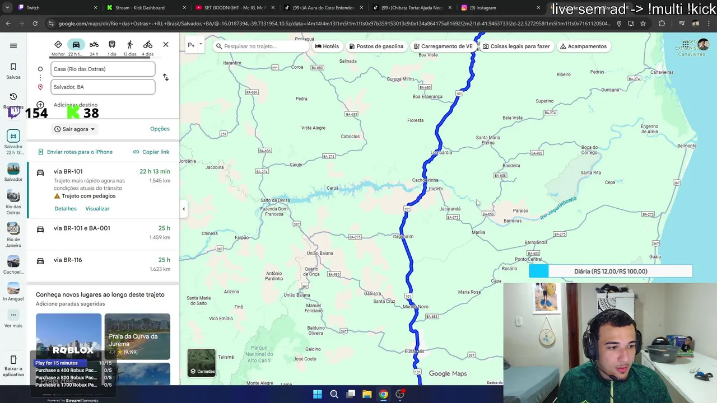Image resolution: width=717 pixels, height=403 pixels.
Task: Open Praia da Curva da Jurema card
Action: click(x=137, y=336)
